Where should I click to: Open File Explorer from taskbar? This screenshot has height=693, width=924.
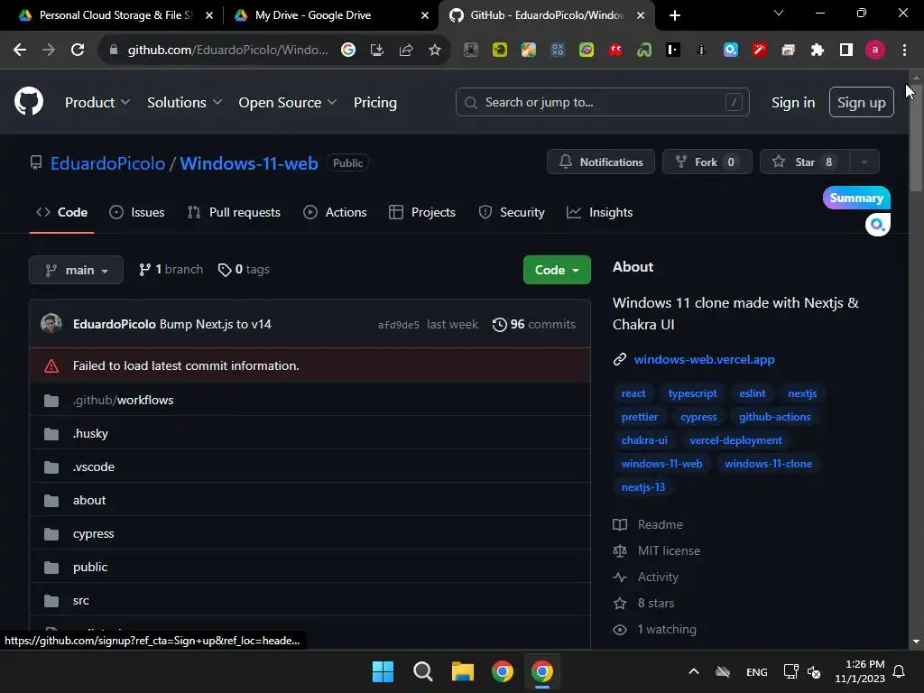pos(463,671)
